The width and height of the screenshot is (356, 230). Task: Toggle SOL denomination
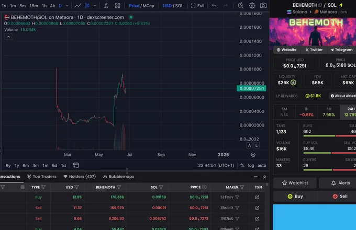click(179, 6)
